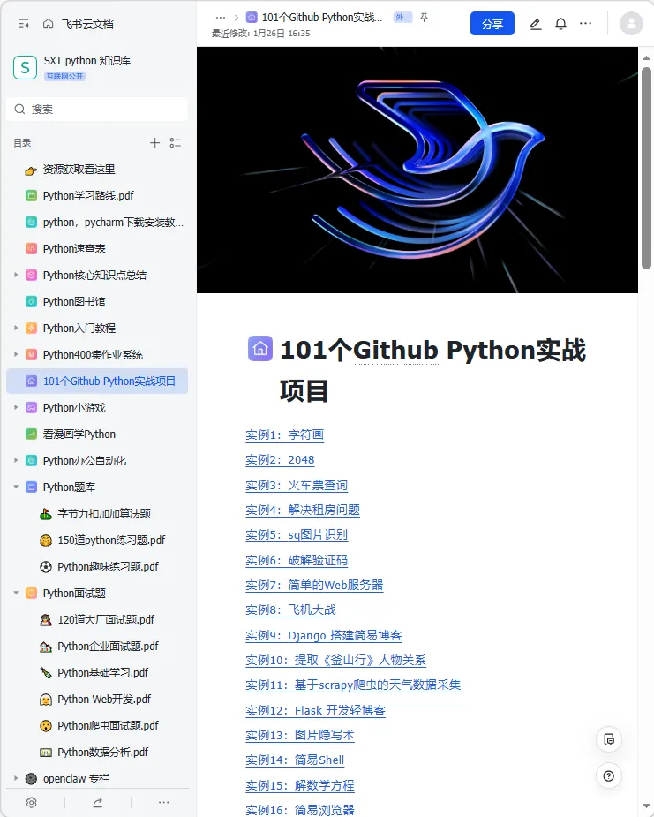Open link 实例3：火车票查询
654x817 pixels.
pos(297,485)
